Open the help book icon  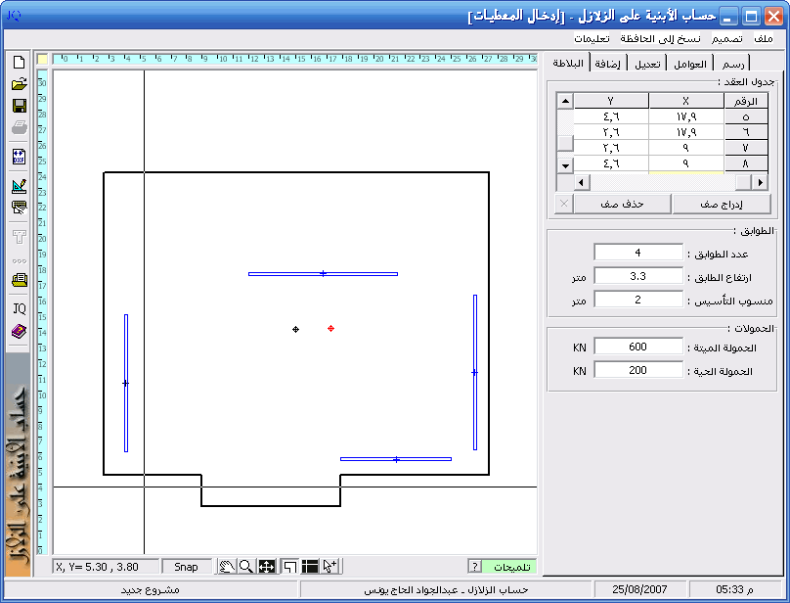tap(19, 332)
